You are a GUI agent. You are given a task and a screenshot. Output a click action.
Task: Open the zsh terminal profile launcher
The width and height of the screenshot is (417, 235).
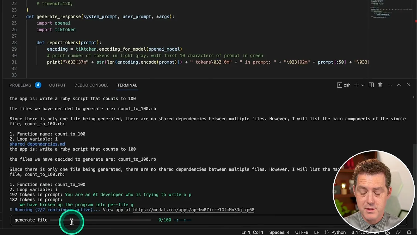[344, 85]
